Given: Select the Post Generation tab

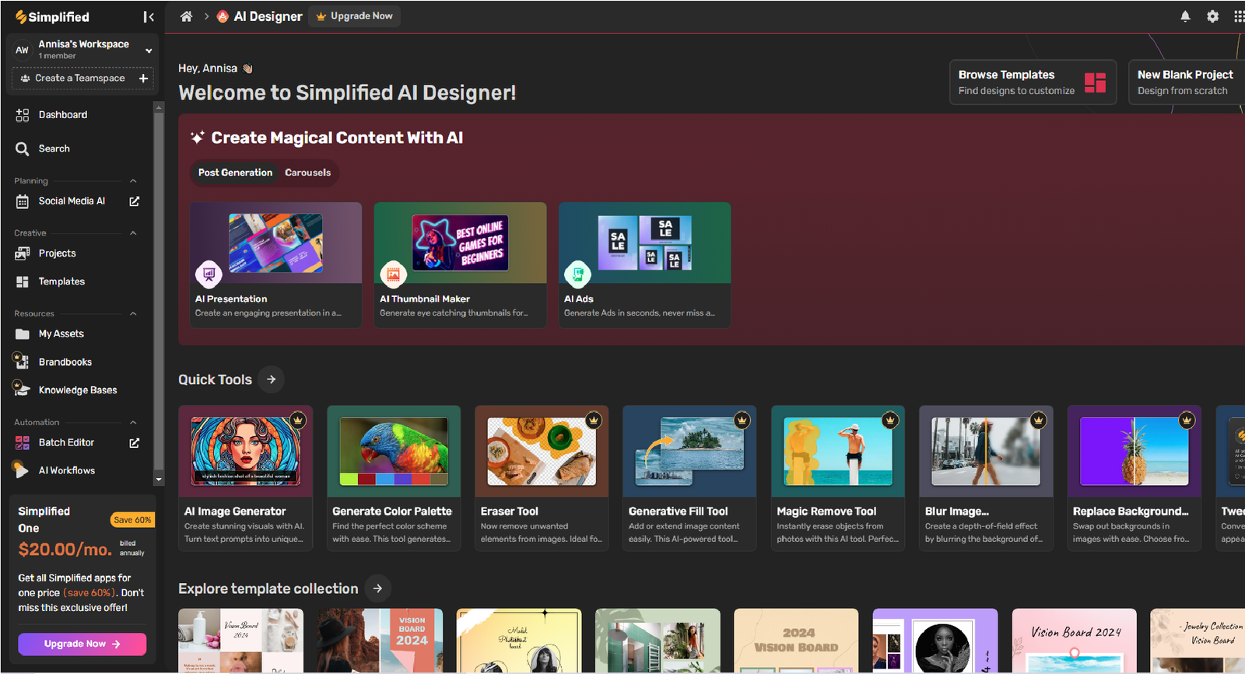Looking at the screenshot, I should tap(235, 173).
